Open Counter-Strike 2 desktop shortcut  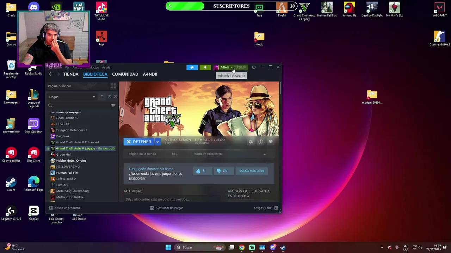[439, 38]
